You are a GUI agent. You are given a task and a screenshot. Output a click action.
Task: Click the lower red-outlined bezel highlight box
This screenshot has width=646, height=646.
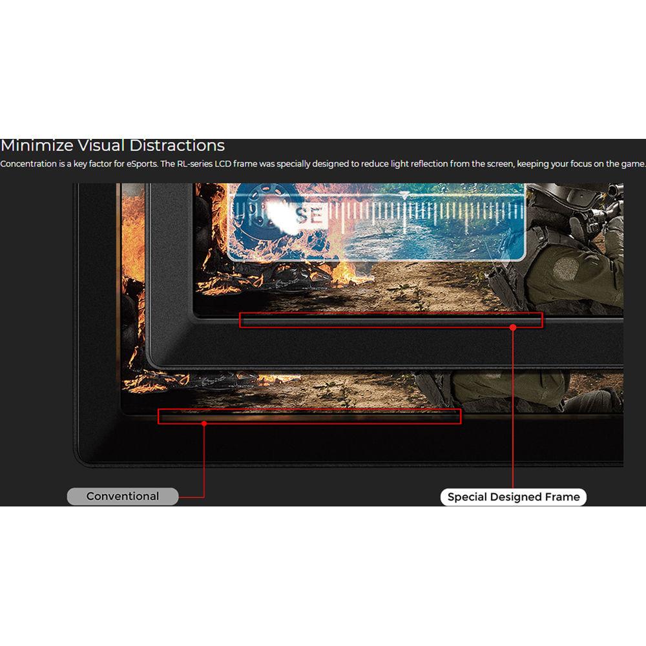pos(309,417)
